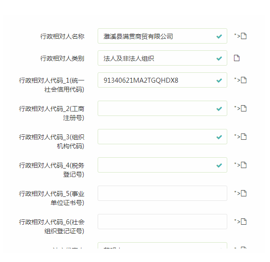Click document icon beside 行政相对人名称
The image size is (270, 262).
point(243,36)
